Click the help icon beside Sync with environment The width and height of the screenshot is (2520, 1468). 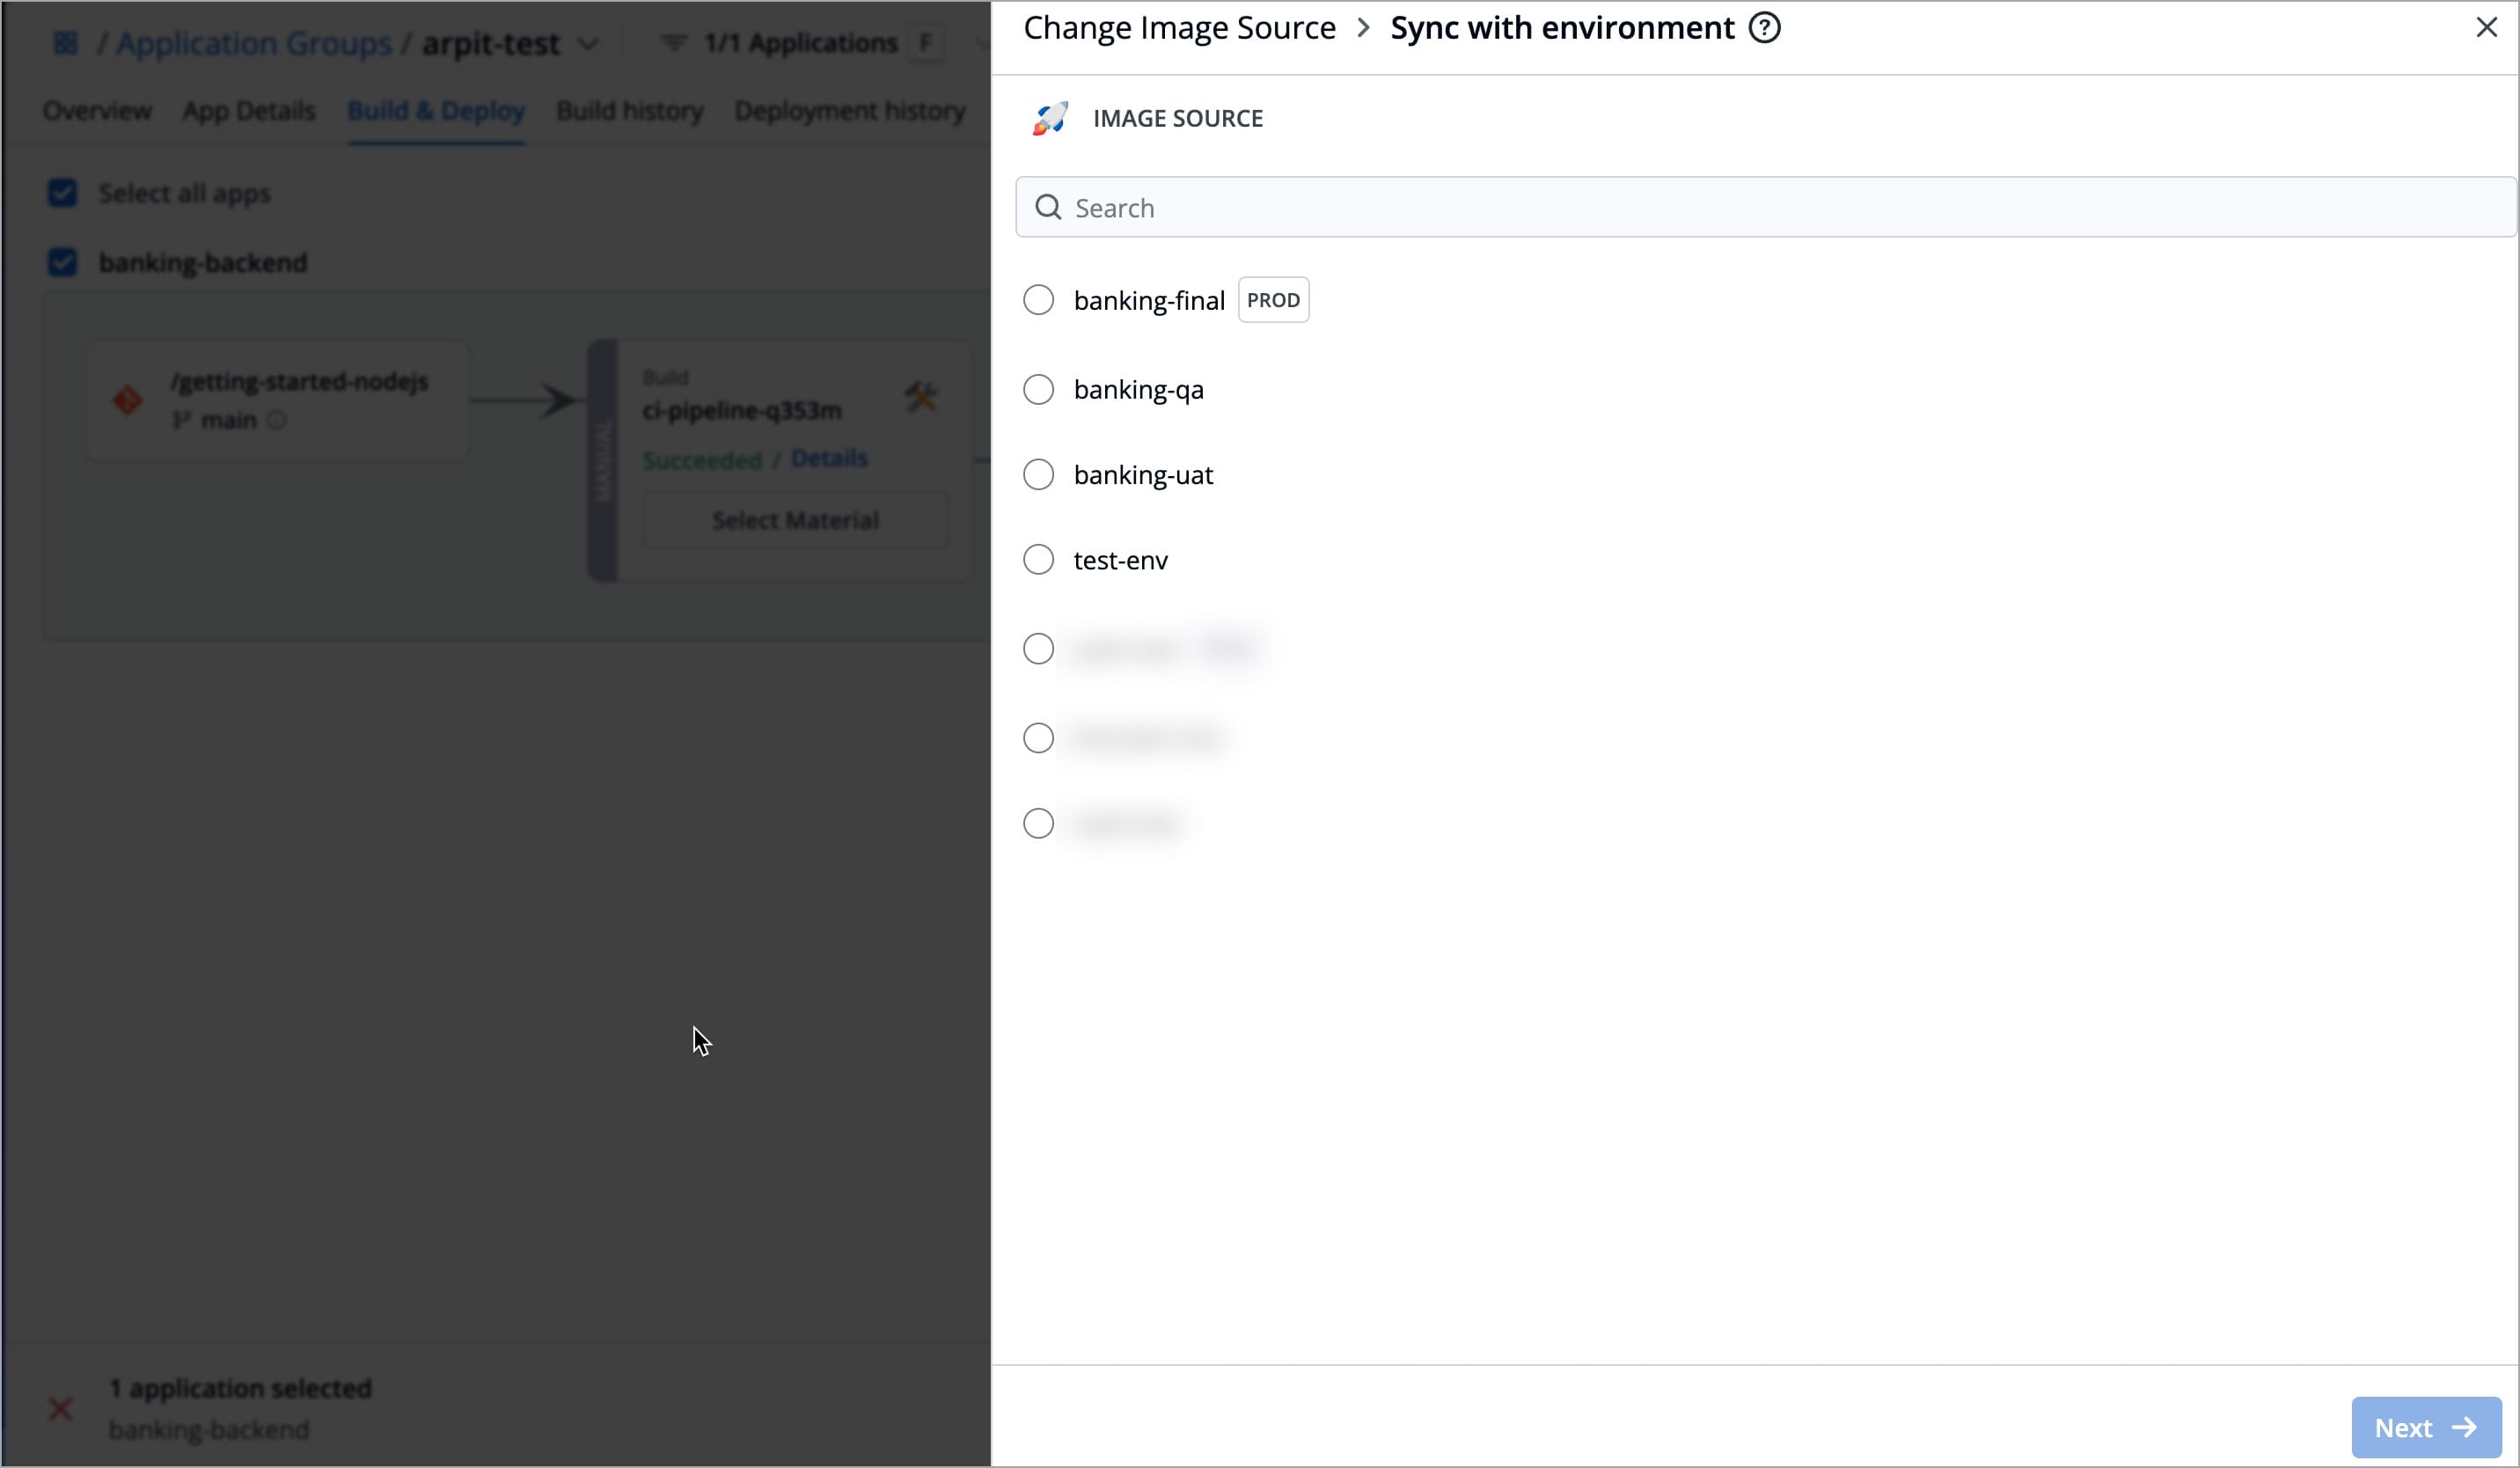pos(1764,28)
